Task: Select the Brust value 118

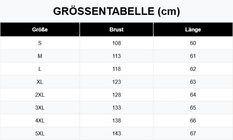Action: [116, 69]
